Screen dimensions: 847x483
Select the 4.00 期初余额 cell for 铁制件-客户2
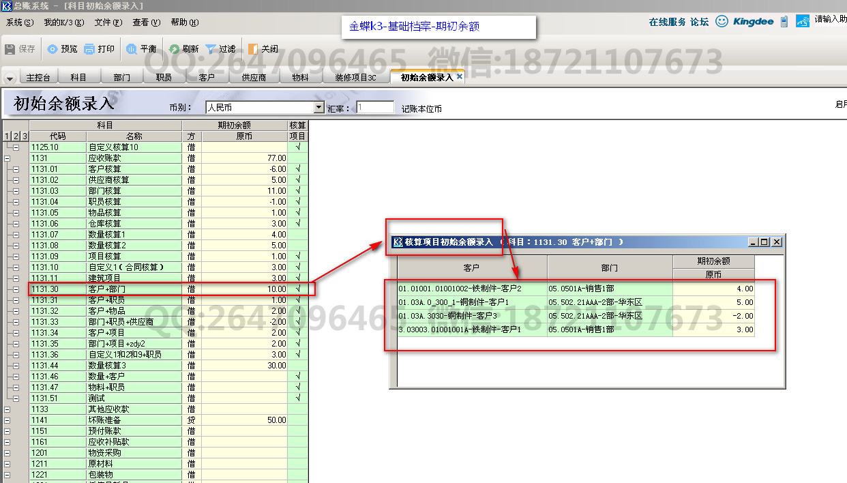[x=713, y=289]
